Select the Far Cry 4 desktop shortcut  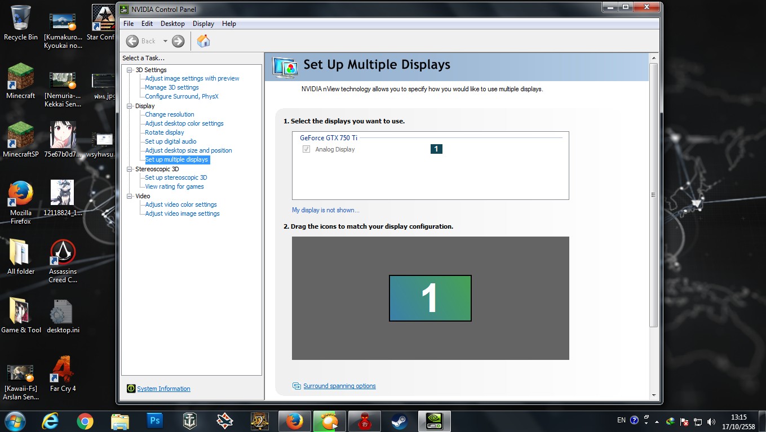63,374
